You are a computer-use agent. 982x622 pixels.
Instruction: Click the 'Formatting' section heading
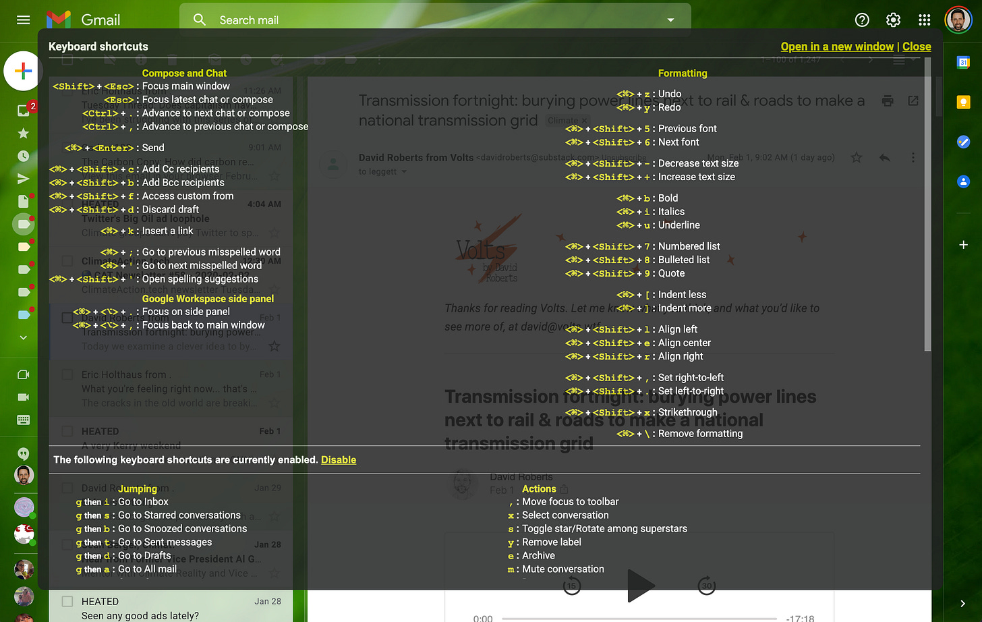click(683, 73)
